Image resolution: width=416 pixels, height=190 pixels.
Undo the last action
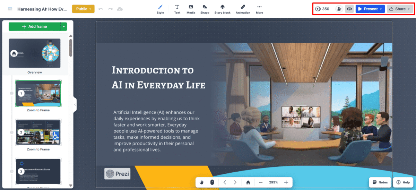(x=101, y=9)
